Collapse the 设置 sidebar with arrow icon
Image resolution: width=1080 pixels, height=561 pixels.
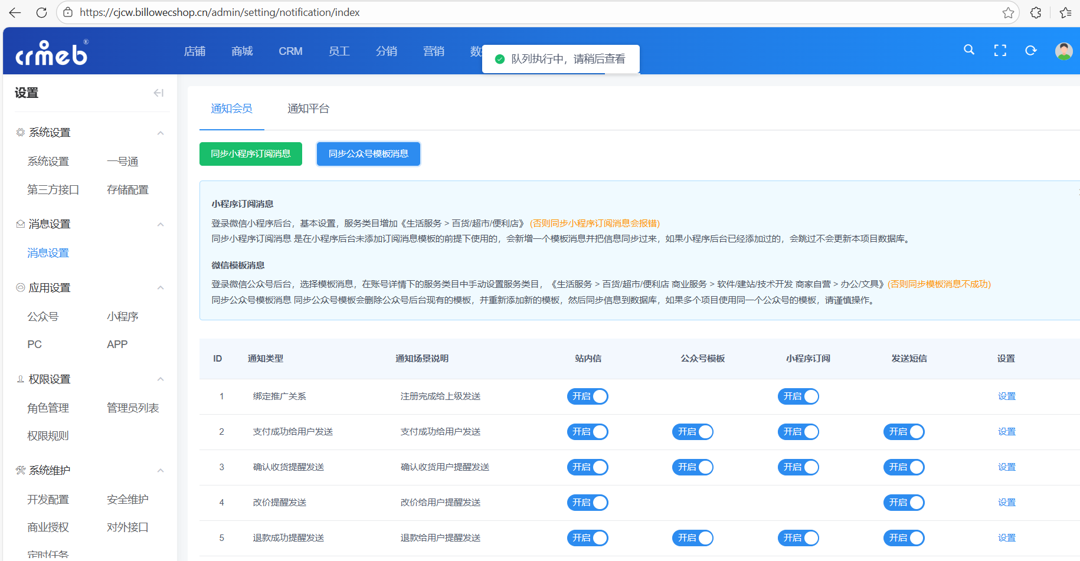click(x=158, y=93)
